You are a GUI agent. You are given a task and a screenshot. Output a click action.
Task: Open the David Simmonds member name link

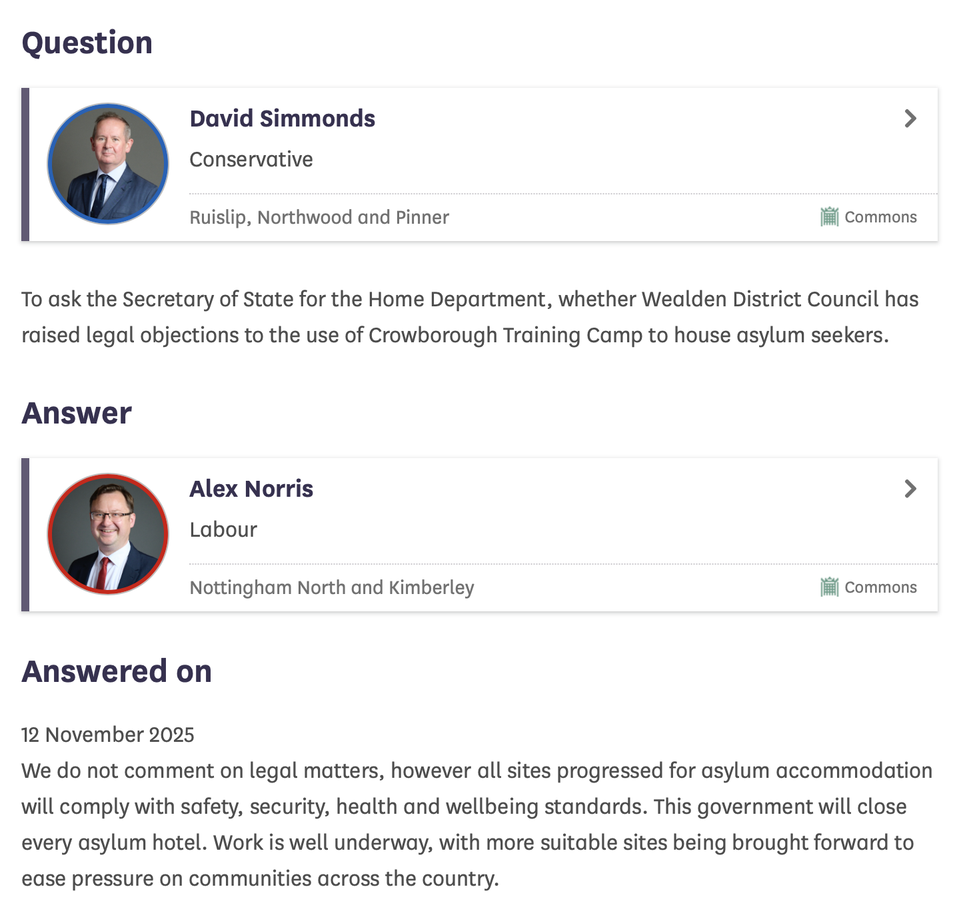[283, 119]
